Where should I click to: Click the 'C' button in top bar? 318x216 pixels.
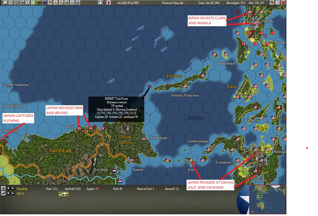point(278,3)
